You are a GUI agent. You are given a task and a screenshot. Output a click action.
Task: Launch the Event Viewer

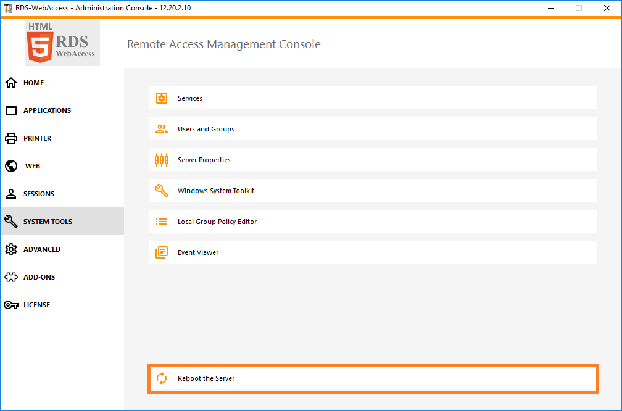(x=373, y=252)
